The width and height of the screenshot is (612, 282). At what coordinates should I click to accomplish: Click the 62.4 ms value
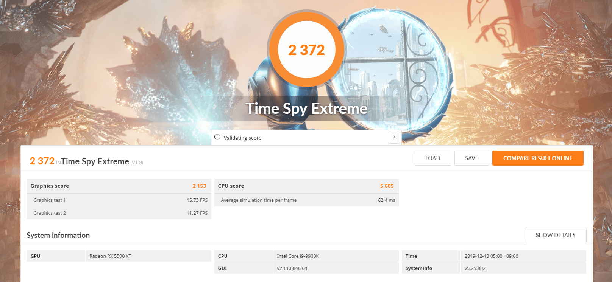pos(386,200)
